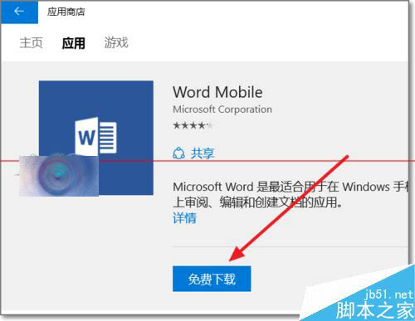Open the 游戏 tab

pyautogui.click(x=116, y=43)
